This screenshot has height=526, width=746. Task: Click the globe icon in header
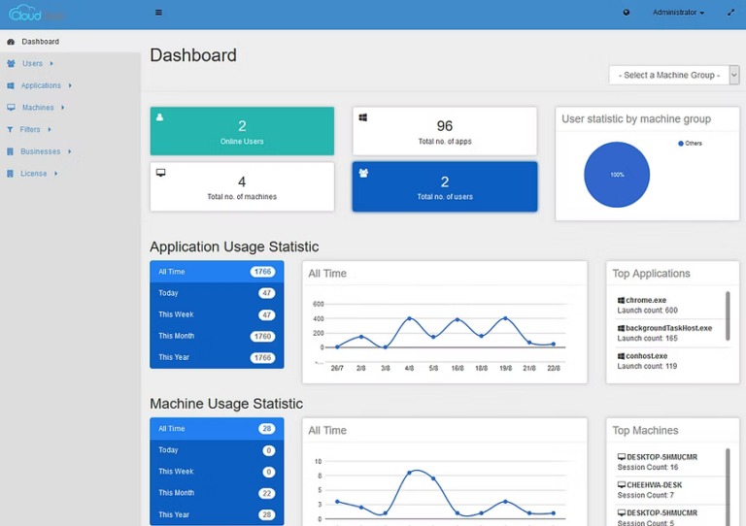(627, 13)
